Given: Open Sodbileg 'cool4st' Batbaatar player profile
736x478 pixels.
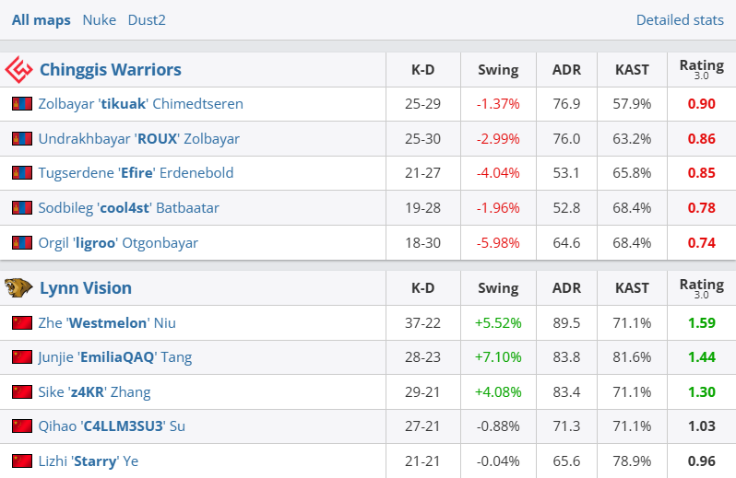Looking at the screenshot, I should (129, 208).
